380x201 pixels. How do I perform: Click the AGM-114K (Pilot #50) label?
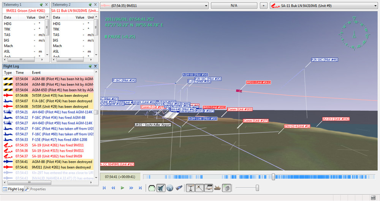(203, 119)
